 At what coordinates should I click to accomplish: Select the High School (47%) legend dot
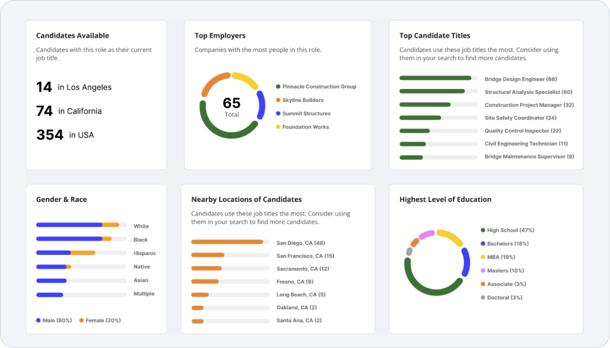click(x=483, y=231)
